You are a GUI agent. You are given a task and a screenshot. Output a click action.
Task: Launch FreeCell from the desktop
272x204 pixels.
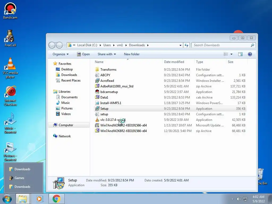(10, 38)
